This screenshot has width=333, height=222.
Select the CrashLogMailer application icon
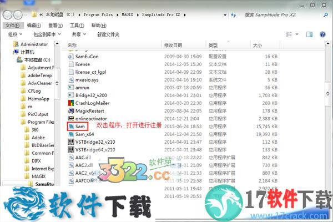coord(71,103)
